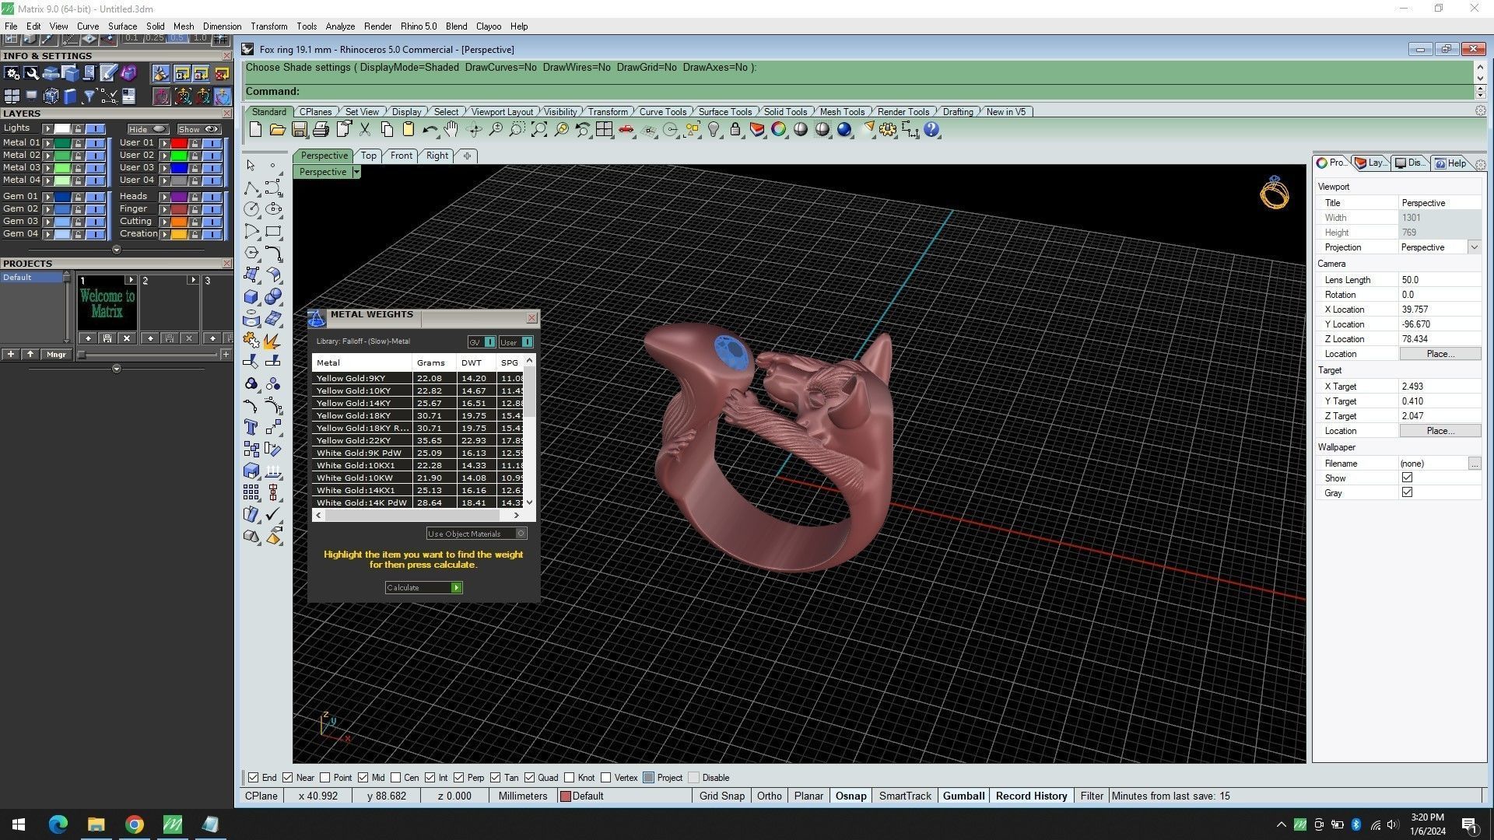Viewport: 1494px width, 840px height.
Task: Click the red User 01 color swatch
Action: click(x=179, y=143)
